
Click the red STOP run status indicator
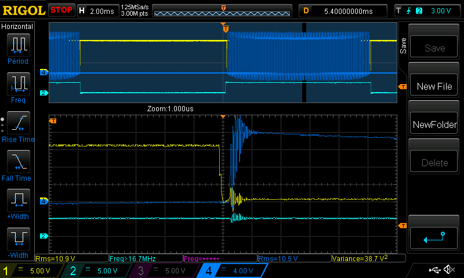tap(61, 10)
